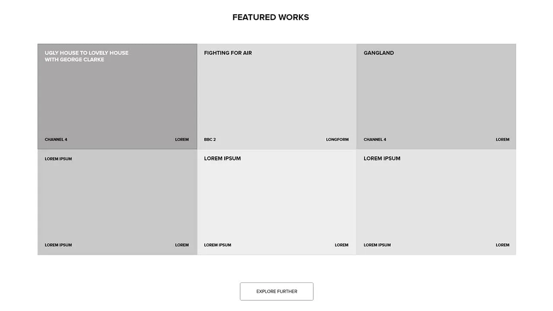
Task: Click the Explore Further button
Action: (276, 292)
